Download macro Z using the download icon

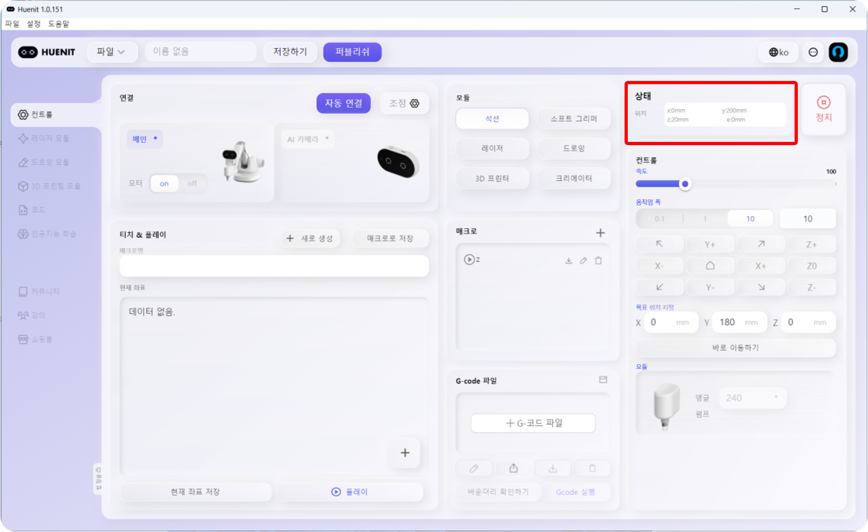(568, 261)
